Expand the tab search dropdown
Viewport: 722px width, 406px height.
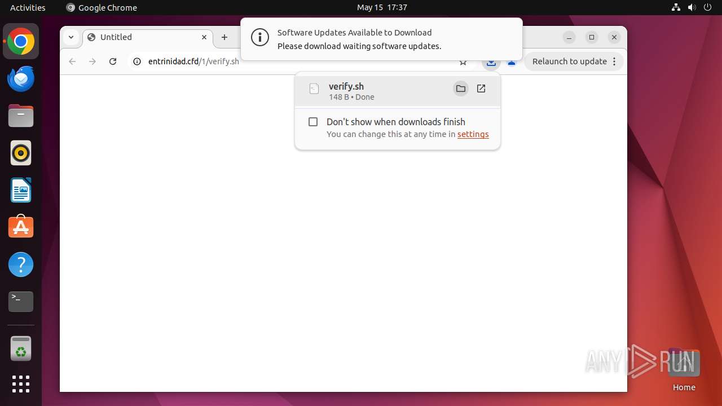click(71, 37)
